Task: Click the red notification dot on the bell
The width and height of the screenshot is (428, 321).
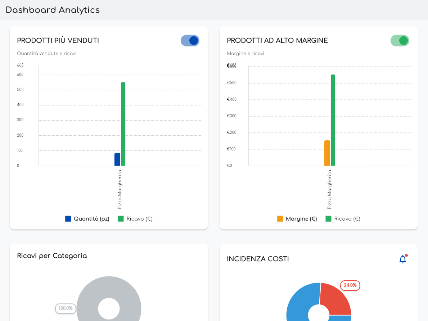Action: [406, 254]
